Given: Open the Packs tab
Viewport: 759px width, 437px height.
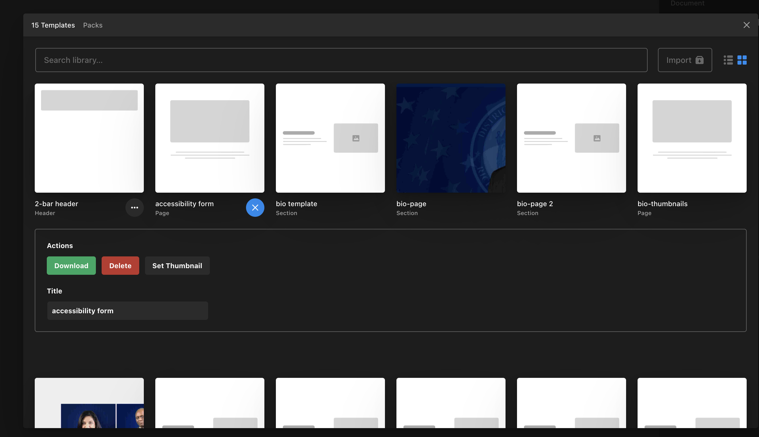Looking at the screenshot, I should click(x=93, y=25).
